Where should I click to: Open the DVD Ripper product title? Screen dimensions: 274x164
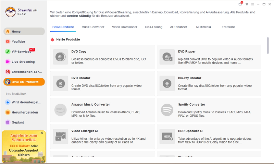[x=187, y=51]
